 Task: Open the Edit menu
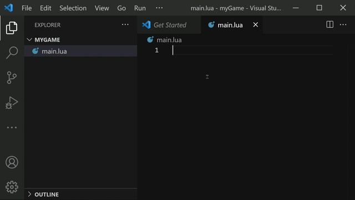pos(45,8)
